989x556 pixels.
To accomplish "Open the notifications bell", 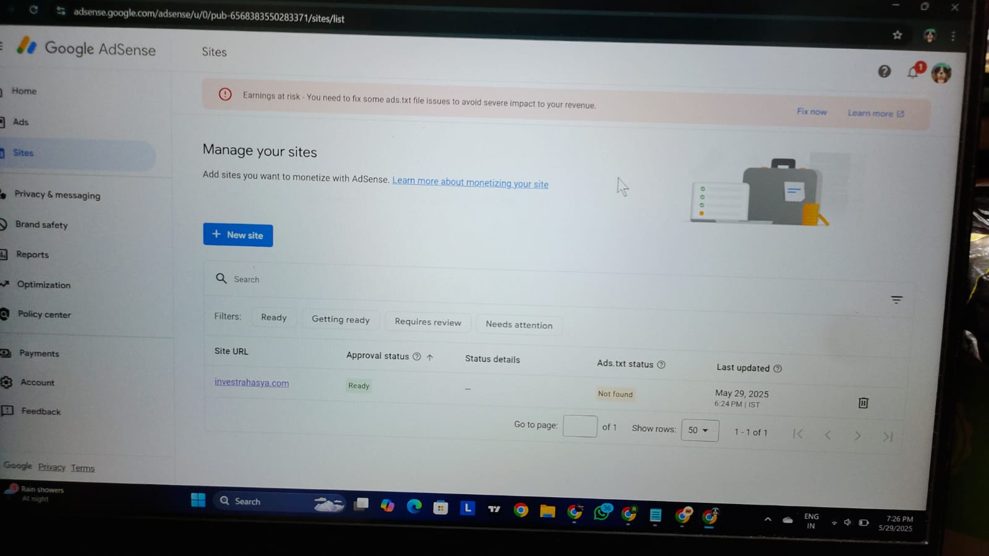I will pyautogui.click(x=913, y=72).
